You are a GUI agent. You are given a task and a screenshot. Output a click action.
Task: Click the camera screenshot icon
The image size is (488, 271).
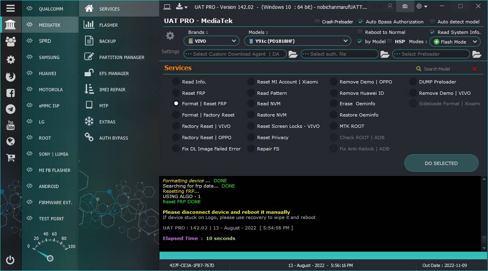pos(405,6)
